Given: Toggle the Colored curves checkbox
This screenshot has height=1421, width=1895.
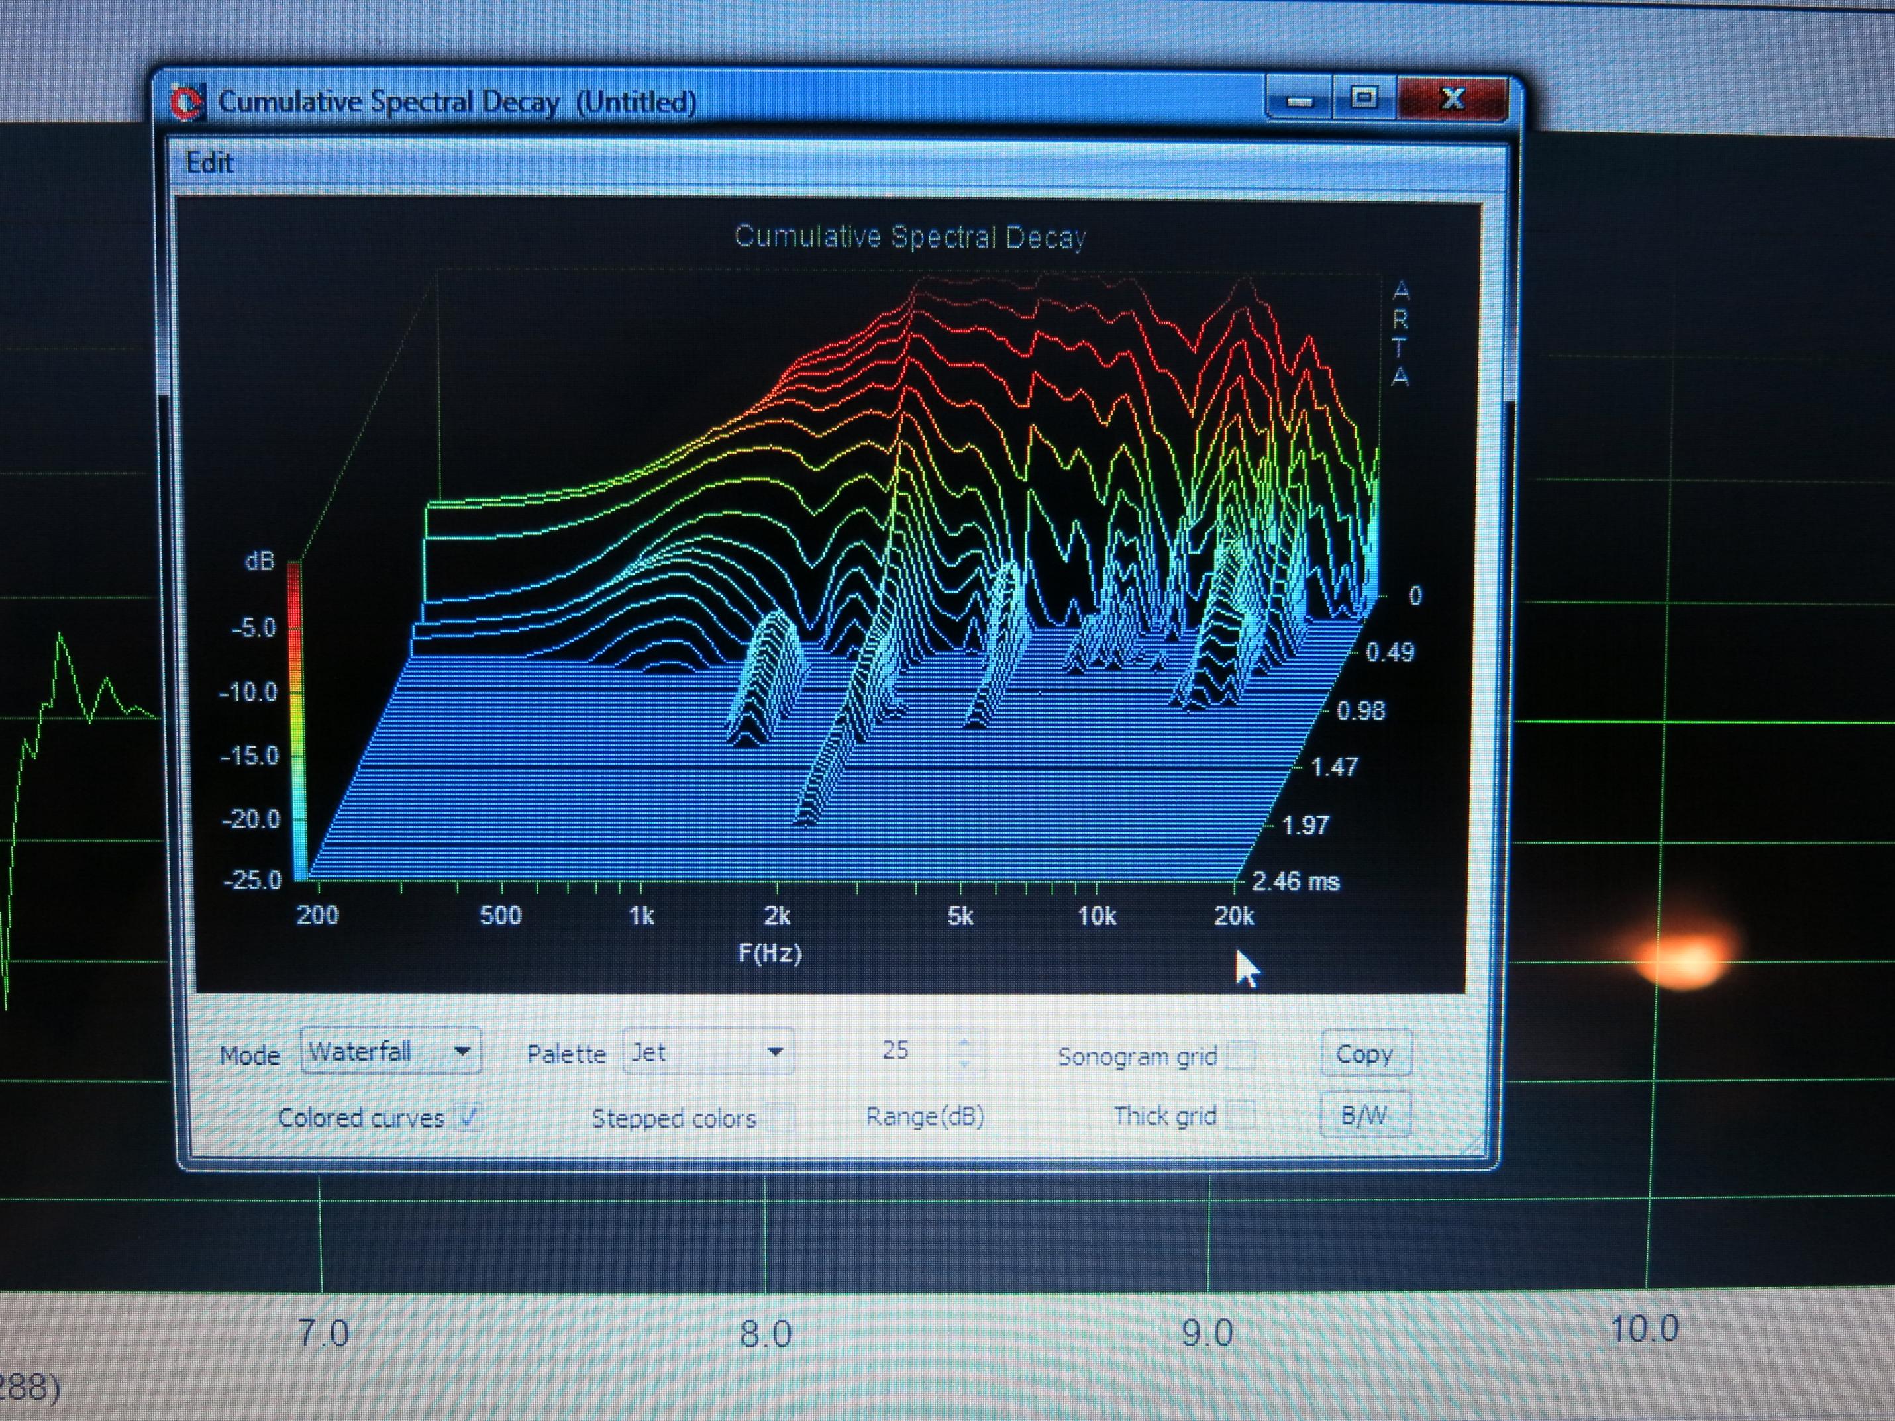Looking at the screenshot, I should [468, 1117].
